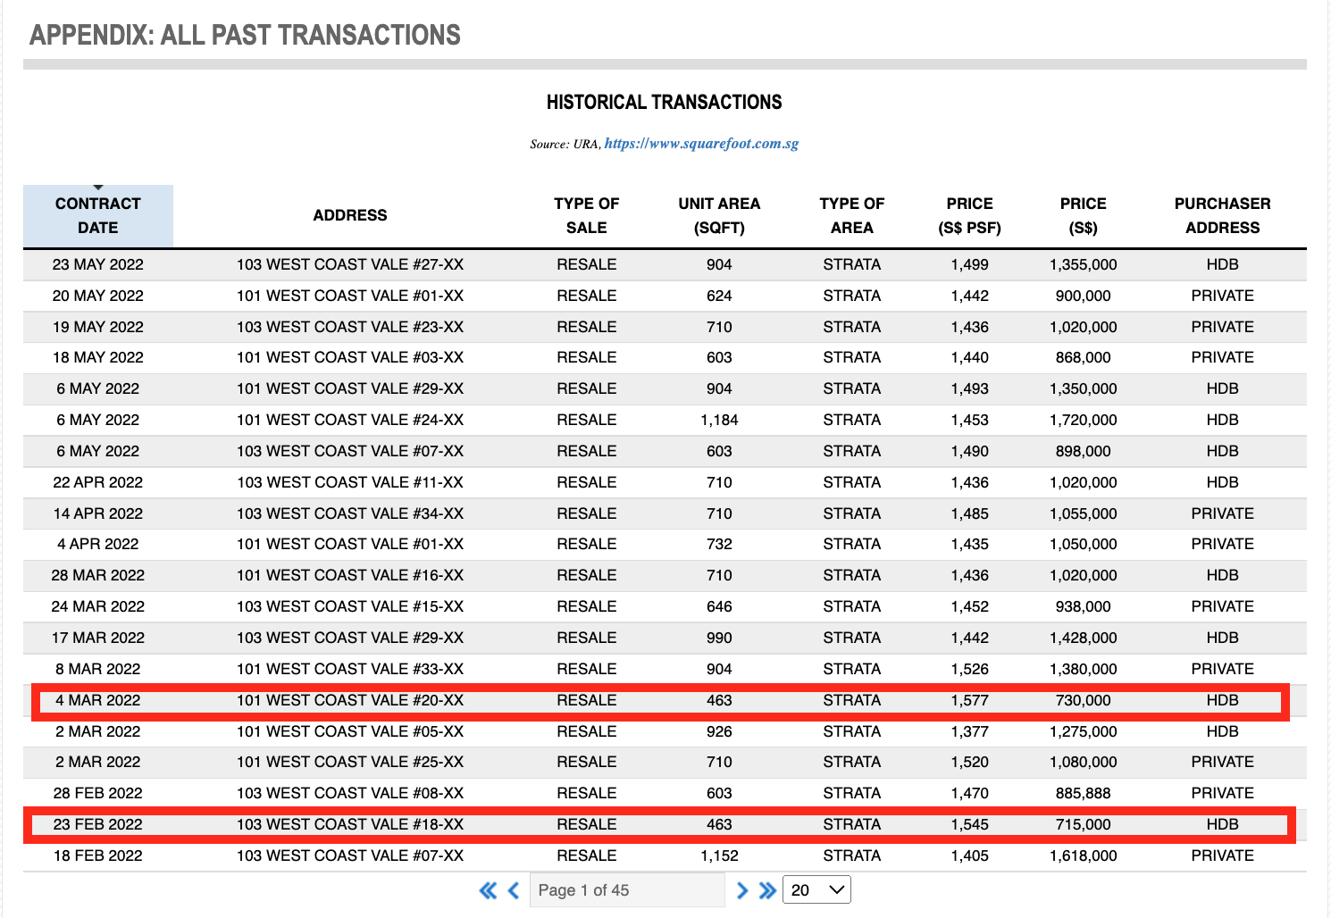Click price cell 715,000
1331x918 pixels.
coord(1084,824)
